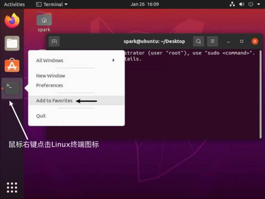Click the spark@ubuntu: ~/Desktop title bar
The width and height of the screenshot is (265, 199).
point(154,41)
